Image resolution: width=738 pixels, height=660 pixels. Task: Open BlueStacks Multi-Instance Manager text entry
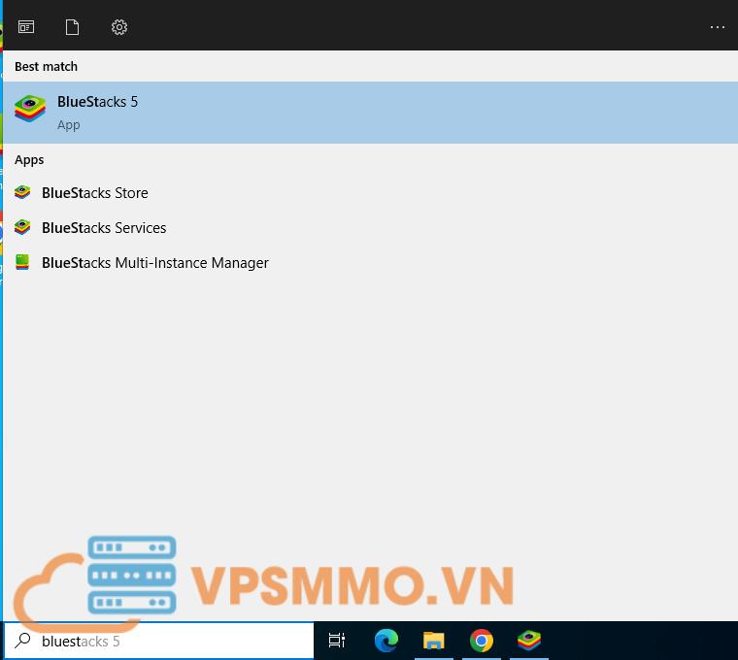[155, 263]
